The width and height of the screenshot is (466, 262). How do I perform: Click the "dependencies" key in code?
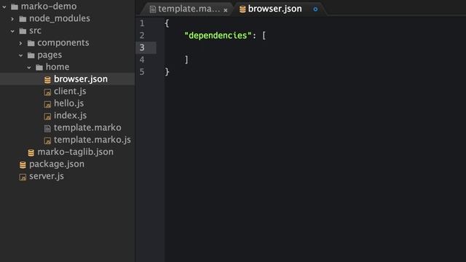(218, 36)
